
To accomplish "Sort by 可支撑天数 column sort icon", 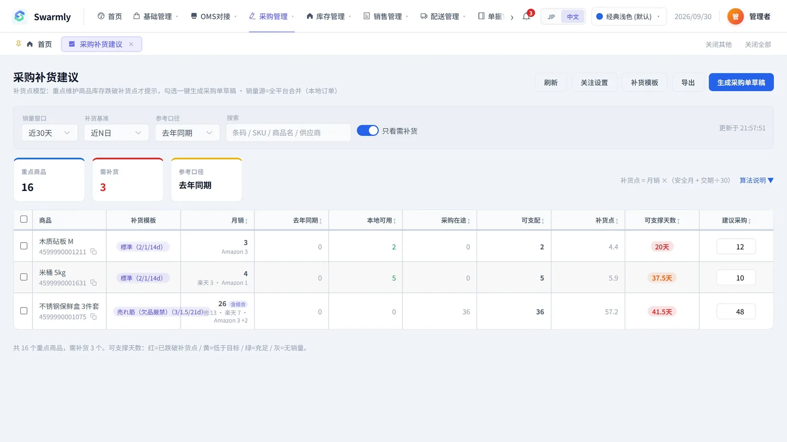I will (x=678, y=221).
